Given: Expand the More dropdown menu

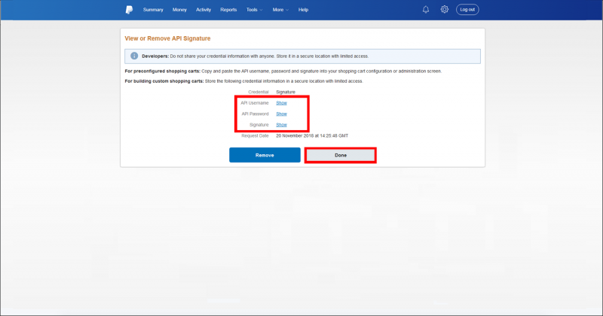Looking at the screenshot, I should pos(280,10).
